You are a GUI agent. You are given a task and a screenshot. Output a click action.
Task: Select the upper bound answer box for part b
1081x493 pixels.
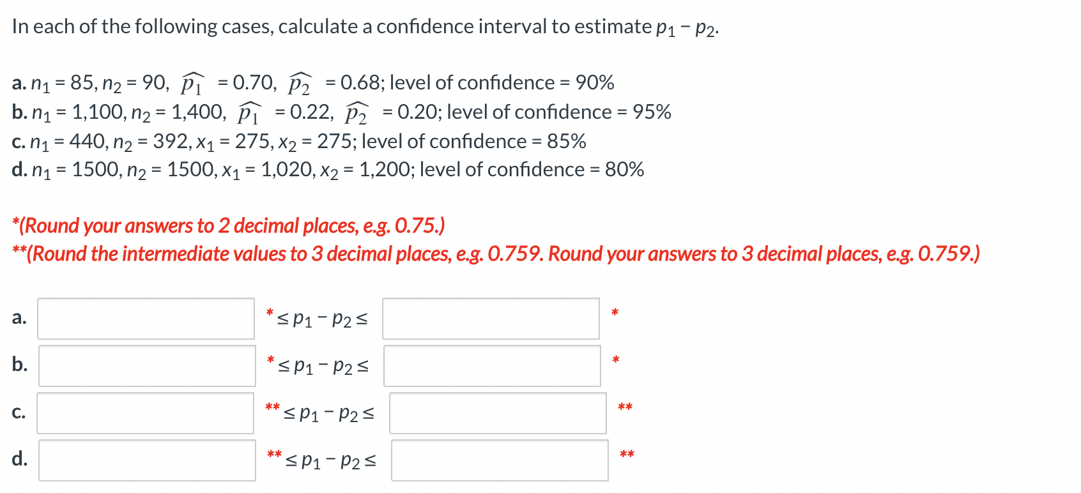click(492, 366)
